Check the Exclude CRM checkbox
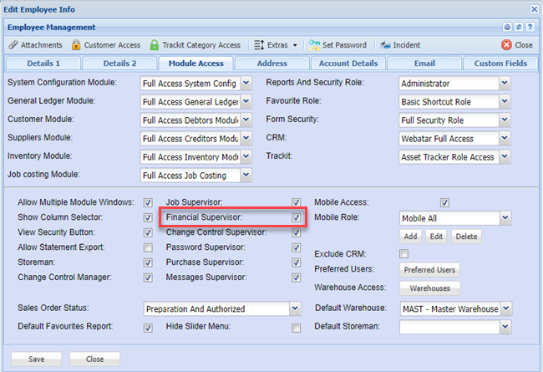The image size is (543, 372). pos(403,253)
